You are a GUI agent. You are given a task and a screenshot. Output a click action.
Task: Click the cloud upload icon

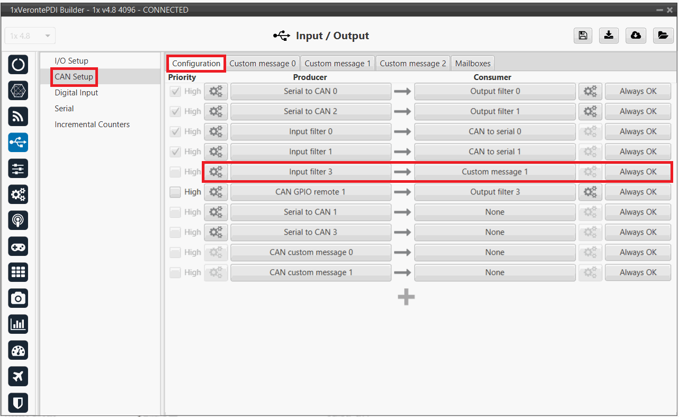click(636, 36)
